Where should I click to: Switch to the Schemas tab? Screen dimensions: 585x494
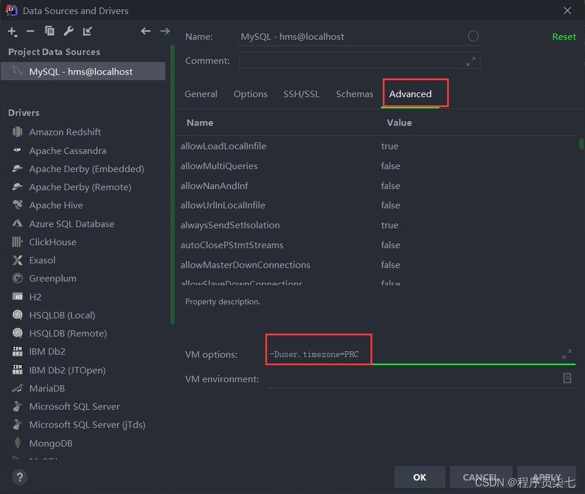pos(354,94)
